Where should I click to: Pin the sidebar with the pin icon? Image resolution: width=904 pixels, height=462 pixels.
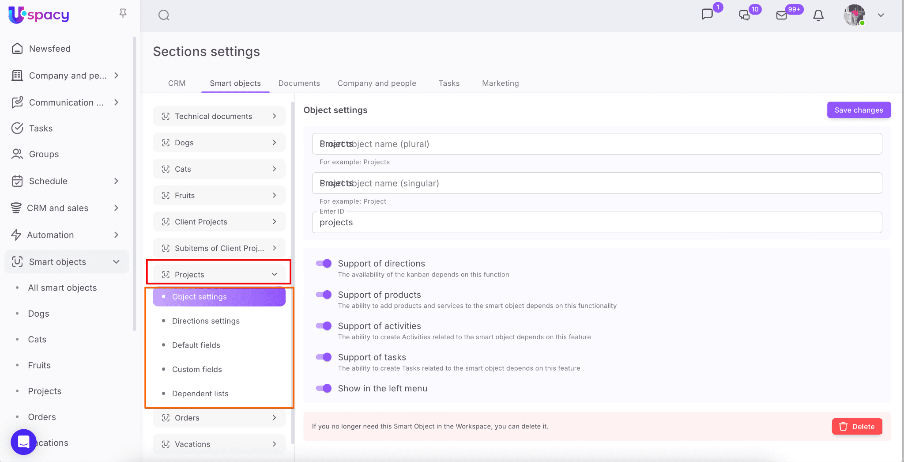(x=123, y=14)
